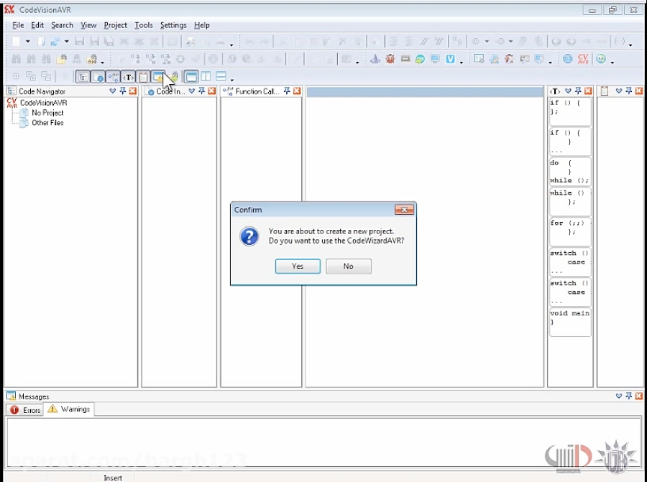
Task: Open the Terminal tool icon
Action: 434,60
